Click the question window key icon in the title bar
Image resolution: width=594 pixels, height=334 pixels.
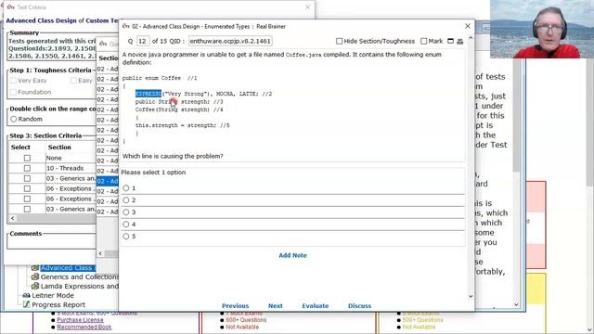[x=126, y=26]
